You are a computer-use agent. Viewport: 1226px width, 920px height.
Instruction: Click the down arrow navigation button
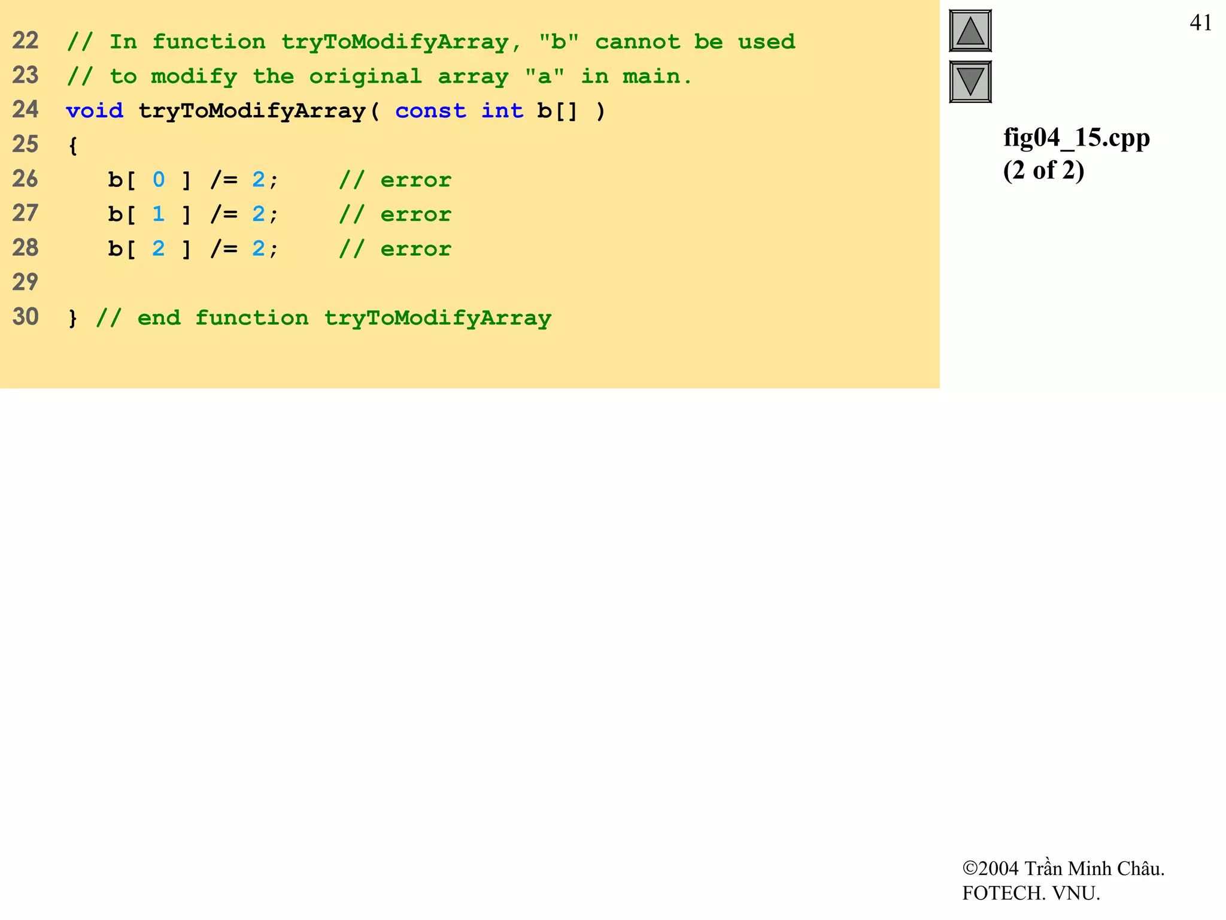970,81
